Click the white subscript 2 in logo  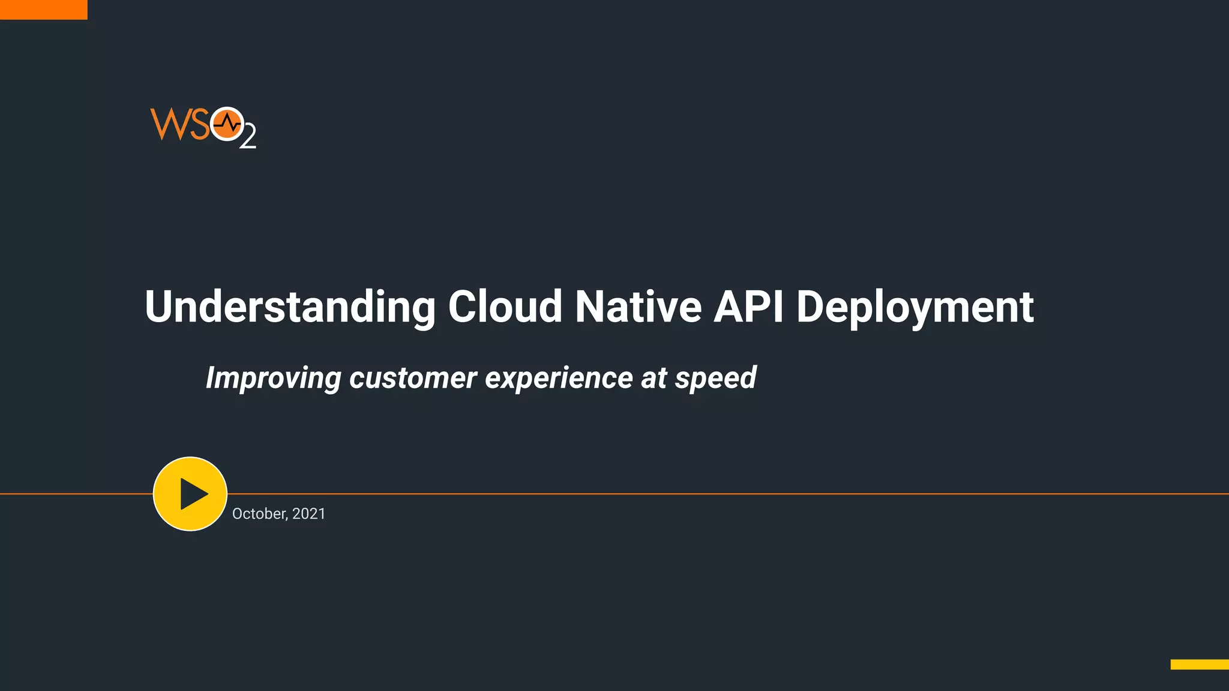[x=248, y=137]
